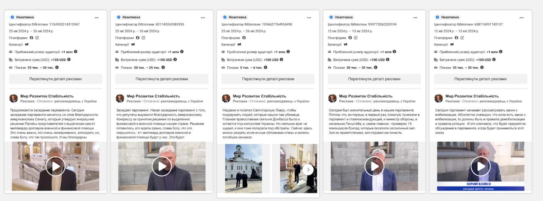Click info icon beside impressions 5 тис. – 6 тис.
Image resolution: width=543 pixels, height=201 pixels.
[266, 67]
